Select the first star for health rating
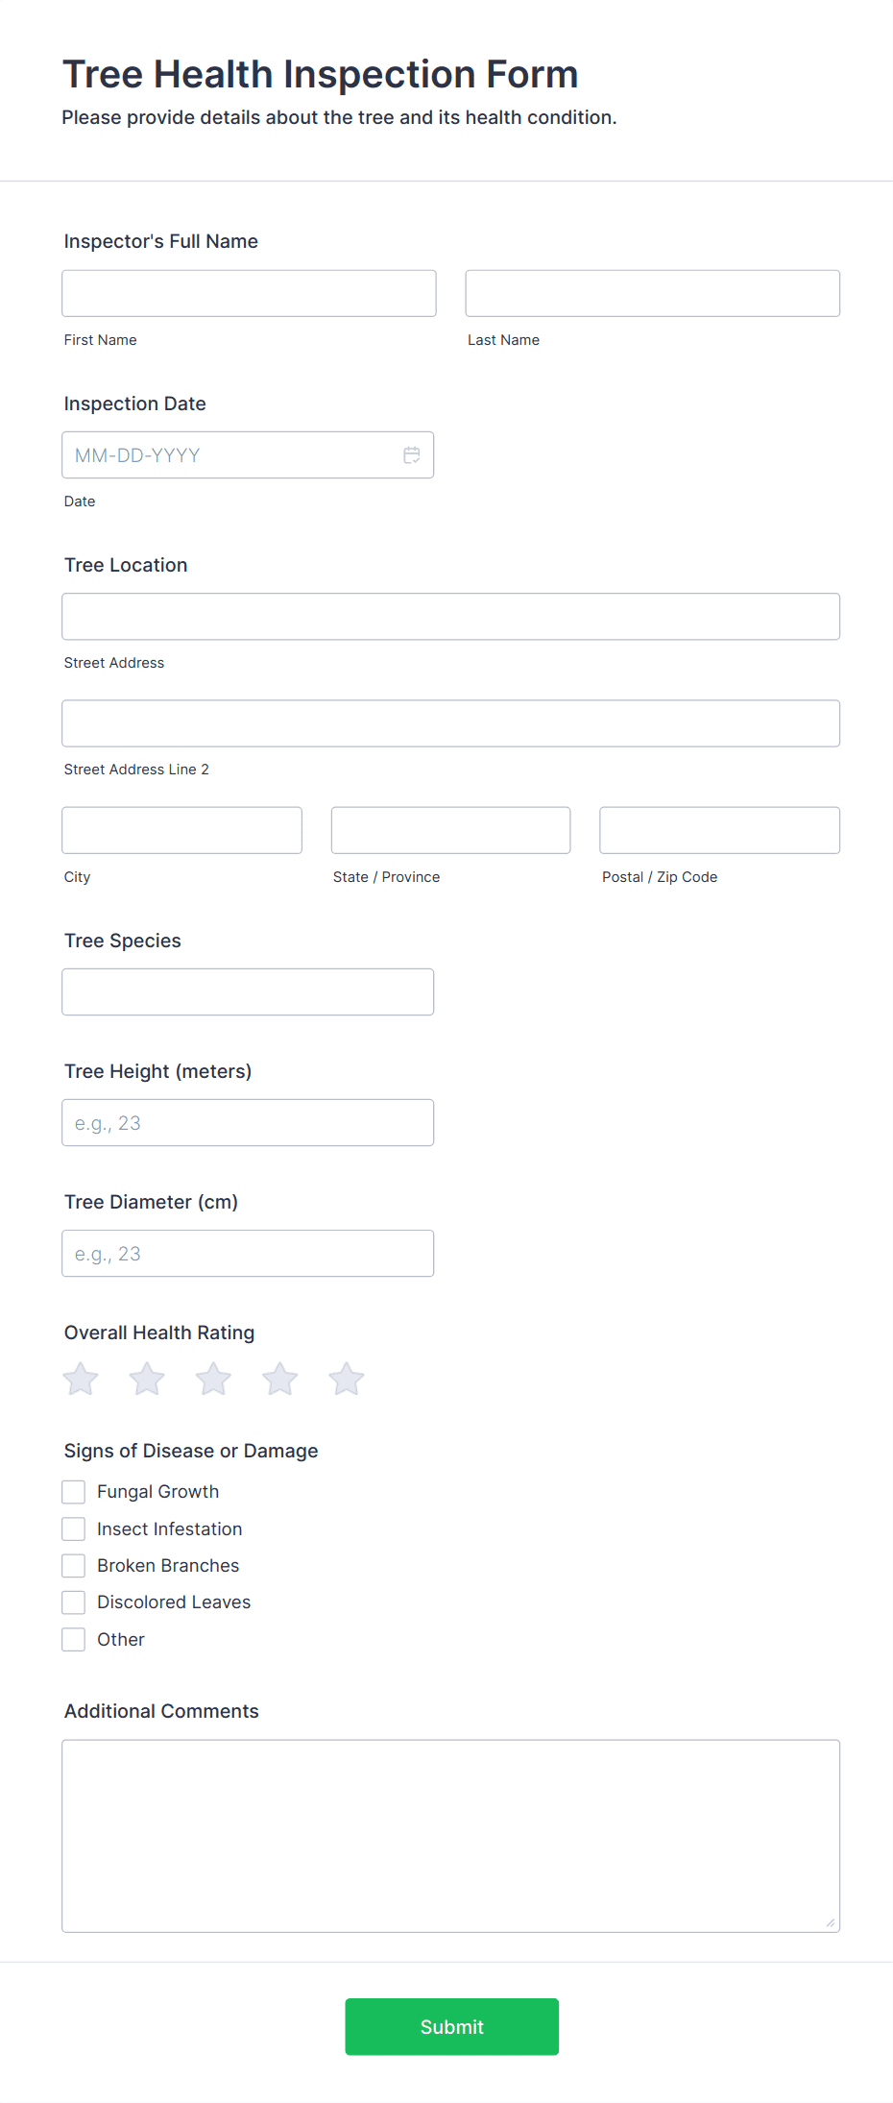This screenshot has width=893, height=2103. click(80, 1378)
